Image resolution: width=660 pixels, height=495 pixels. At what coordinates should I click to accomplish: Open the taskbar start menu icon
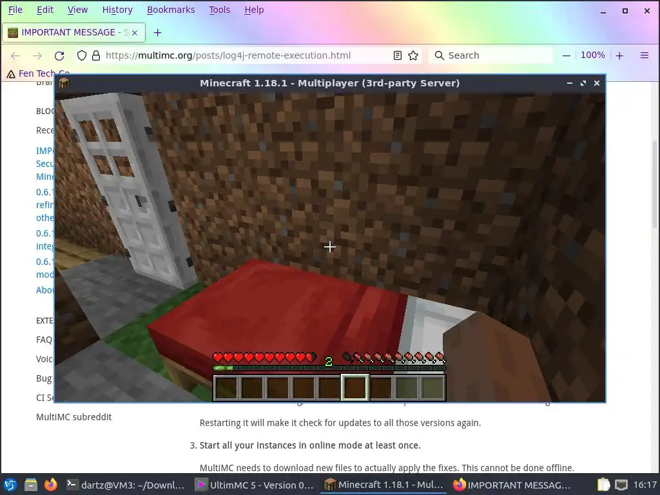(10, 485)
